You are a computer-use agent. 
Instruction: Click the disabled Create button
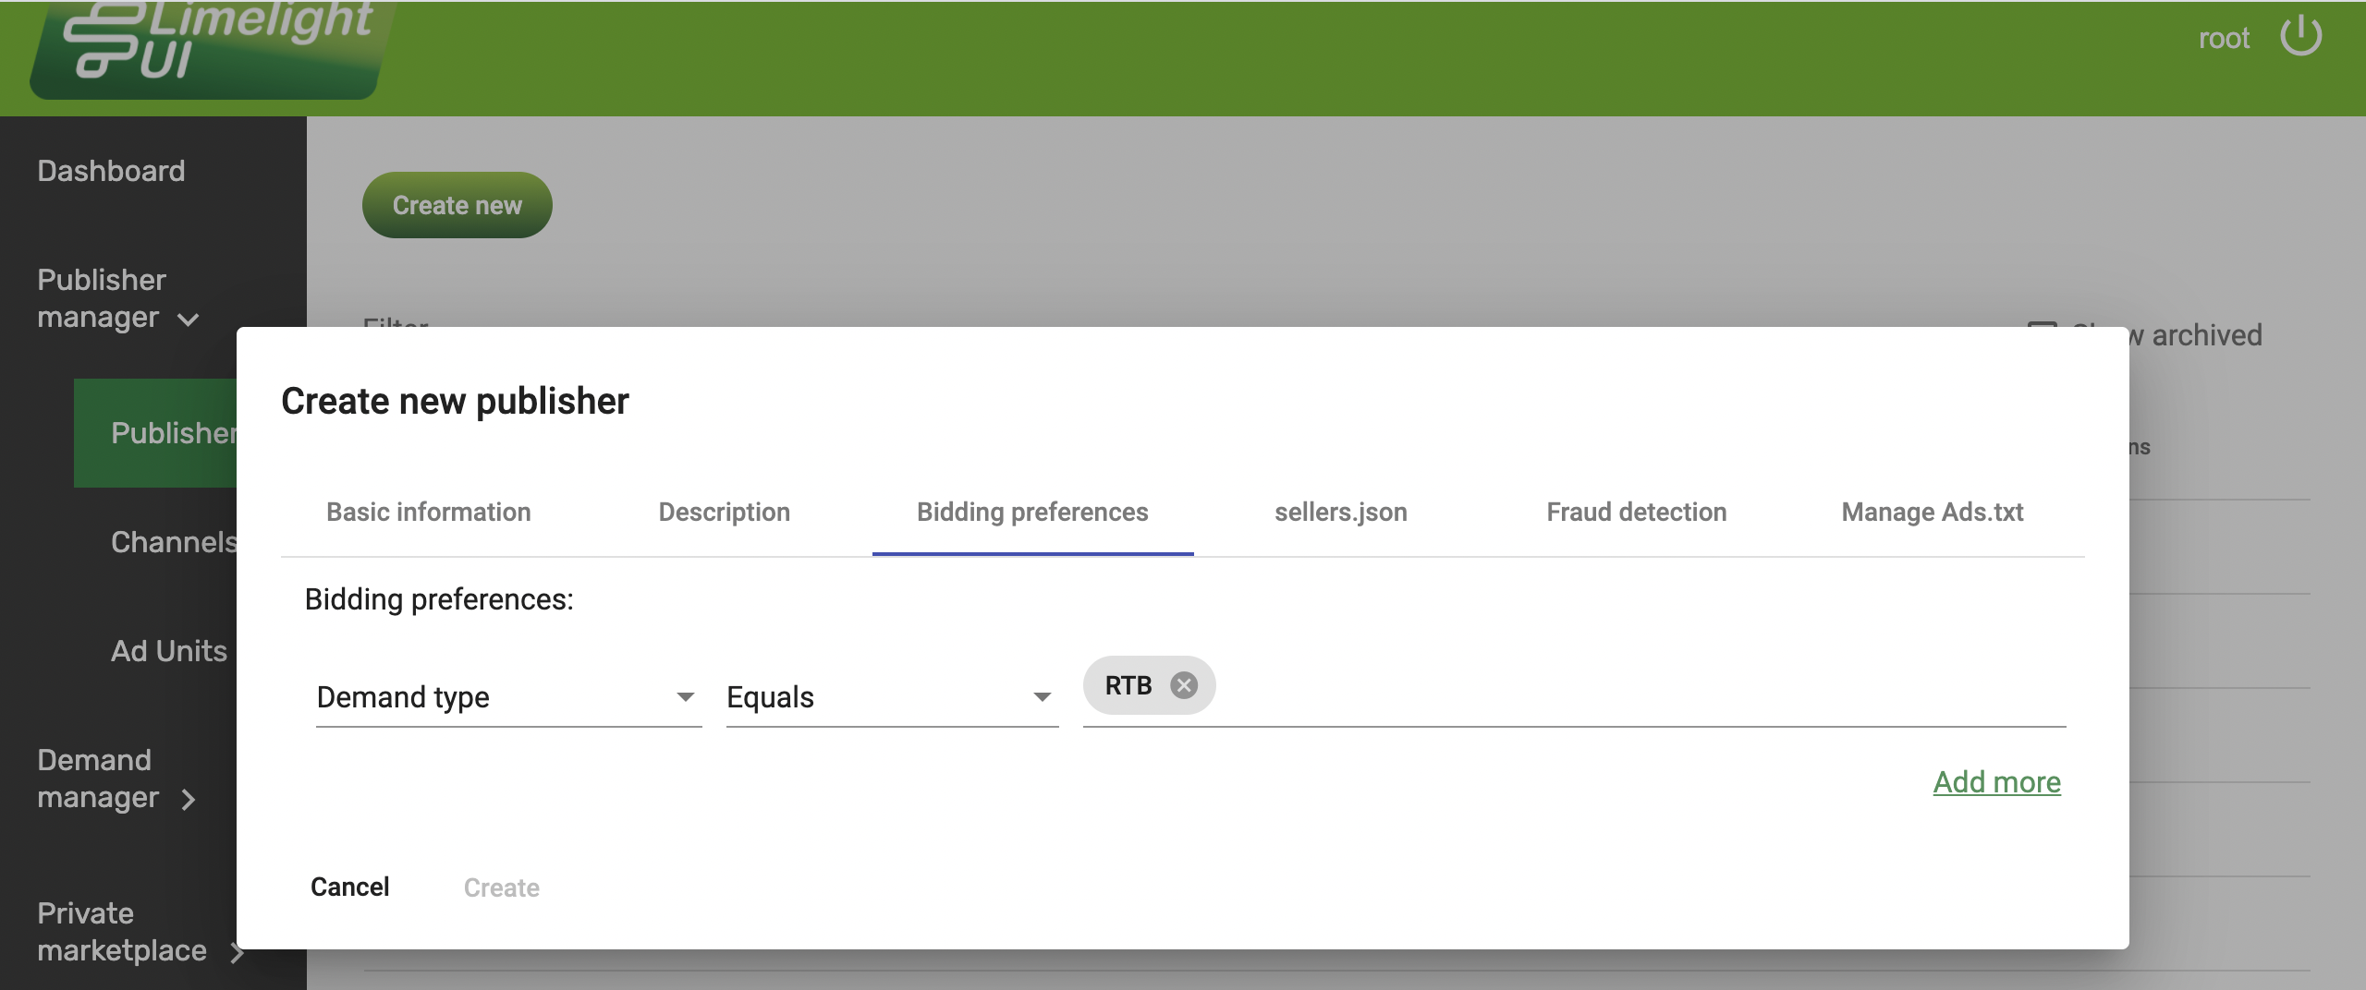point(502,887)
